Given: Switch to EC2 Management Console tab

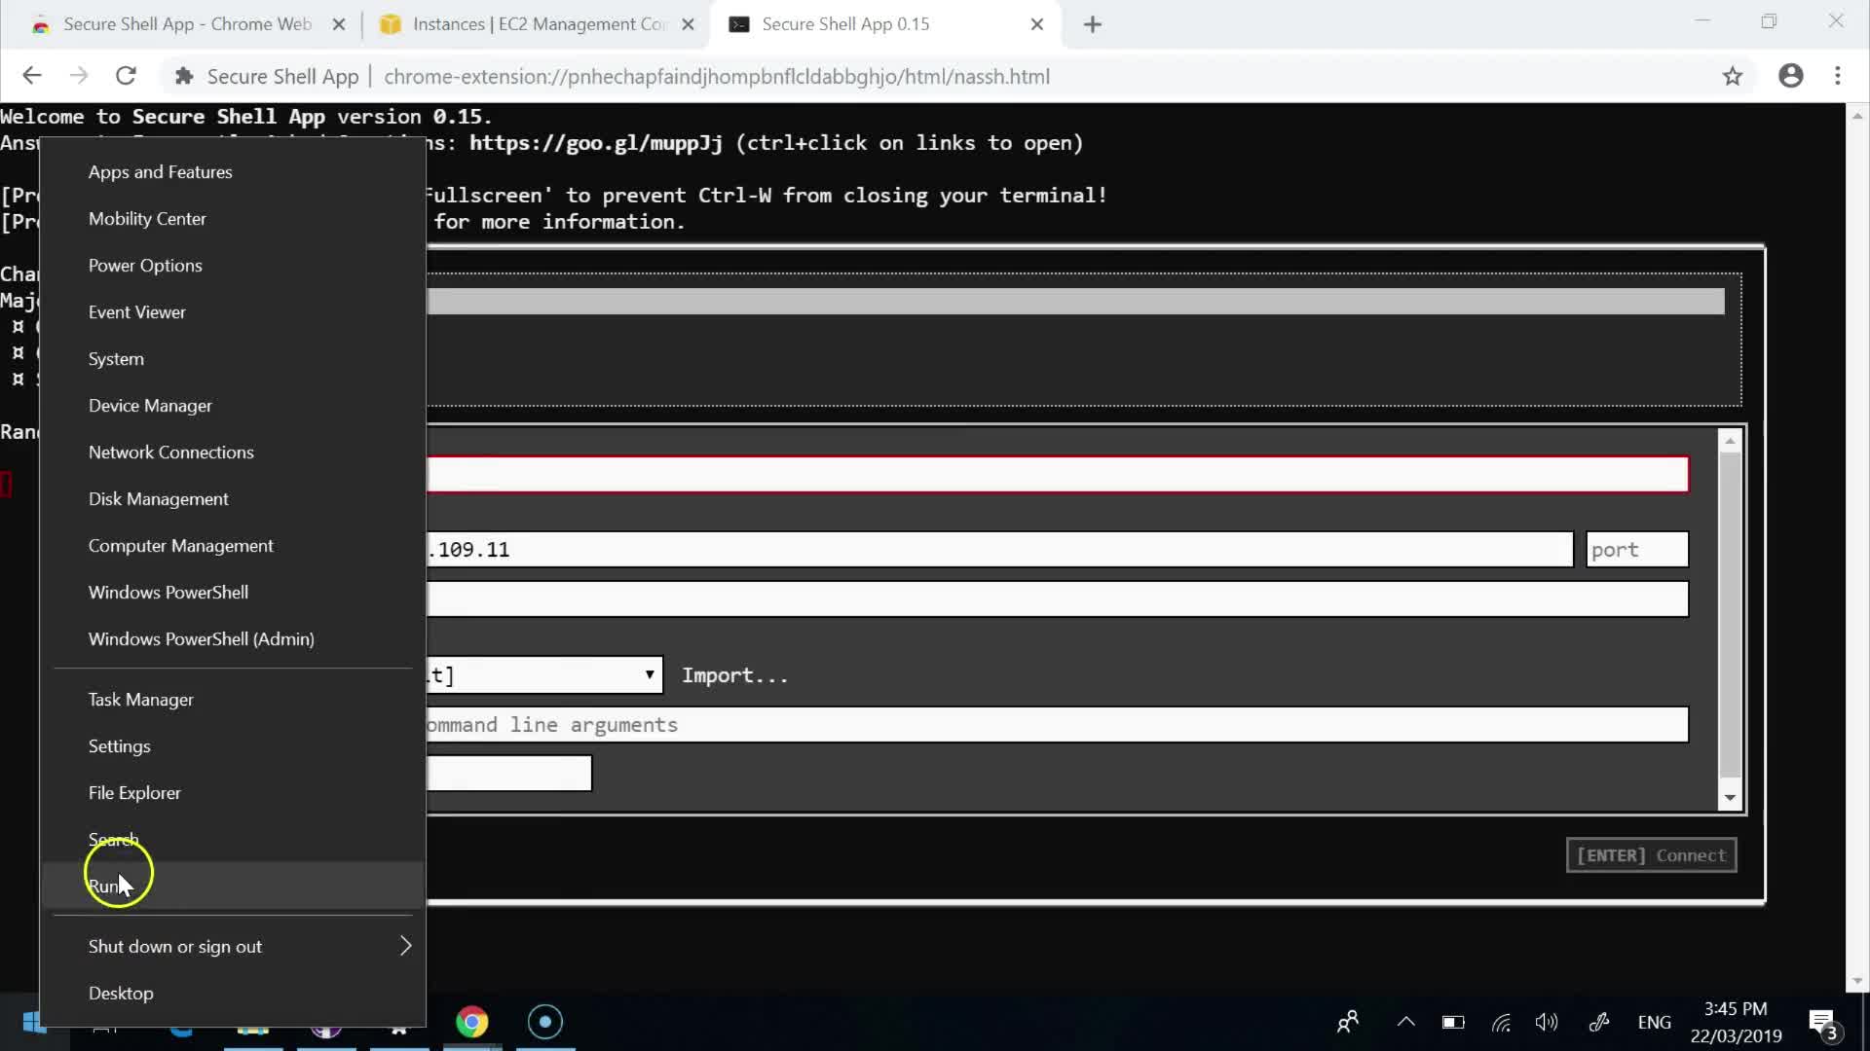Looking at the screenshot, I should [x=536, y=24].
